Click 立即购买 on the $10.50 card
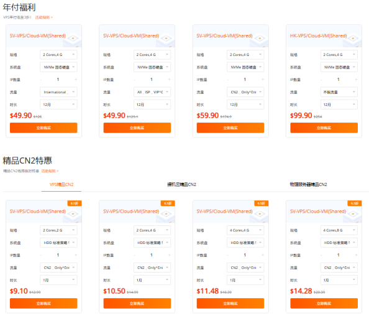 click(x=137, y=304)
